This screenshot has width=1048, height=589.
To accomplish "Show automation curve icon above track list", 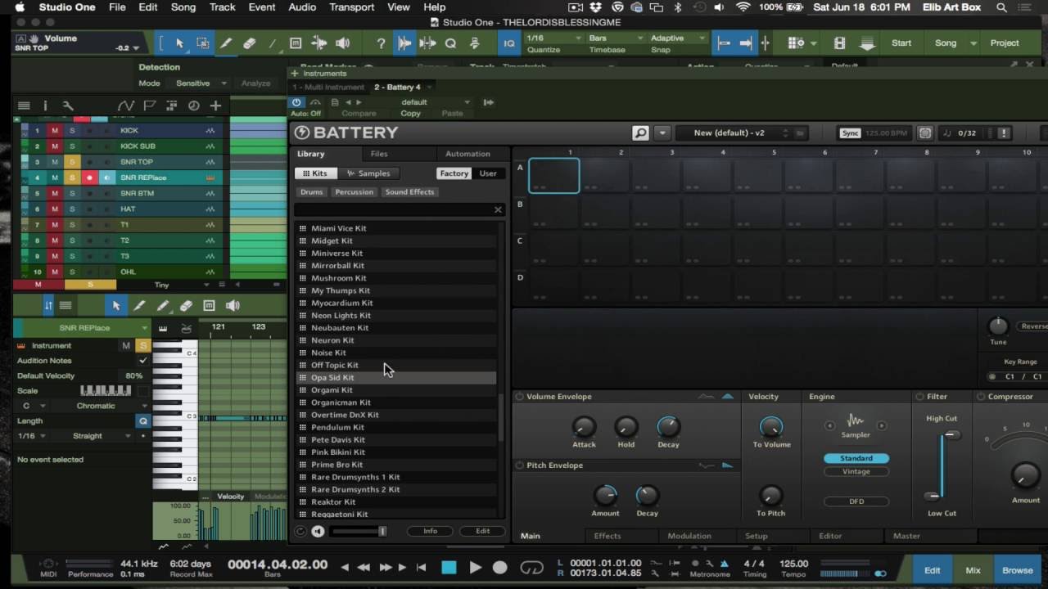I will point(125,106).
